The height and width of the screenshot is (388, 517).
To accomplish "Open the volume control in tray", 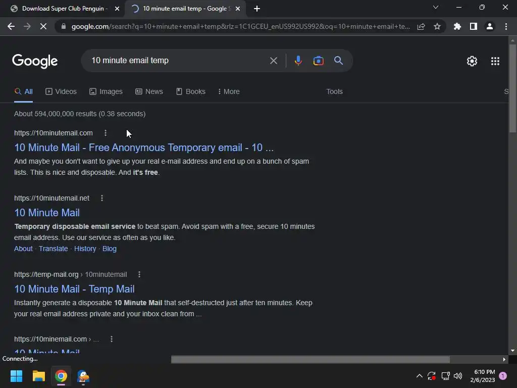I will pos(458,376).
